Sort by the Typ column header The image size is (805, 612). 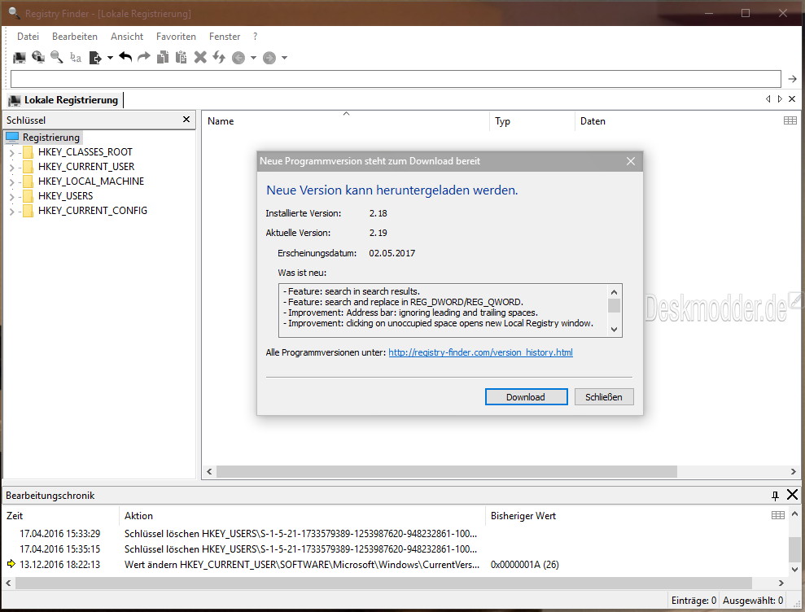(x=532, y=121)
